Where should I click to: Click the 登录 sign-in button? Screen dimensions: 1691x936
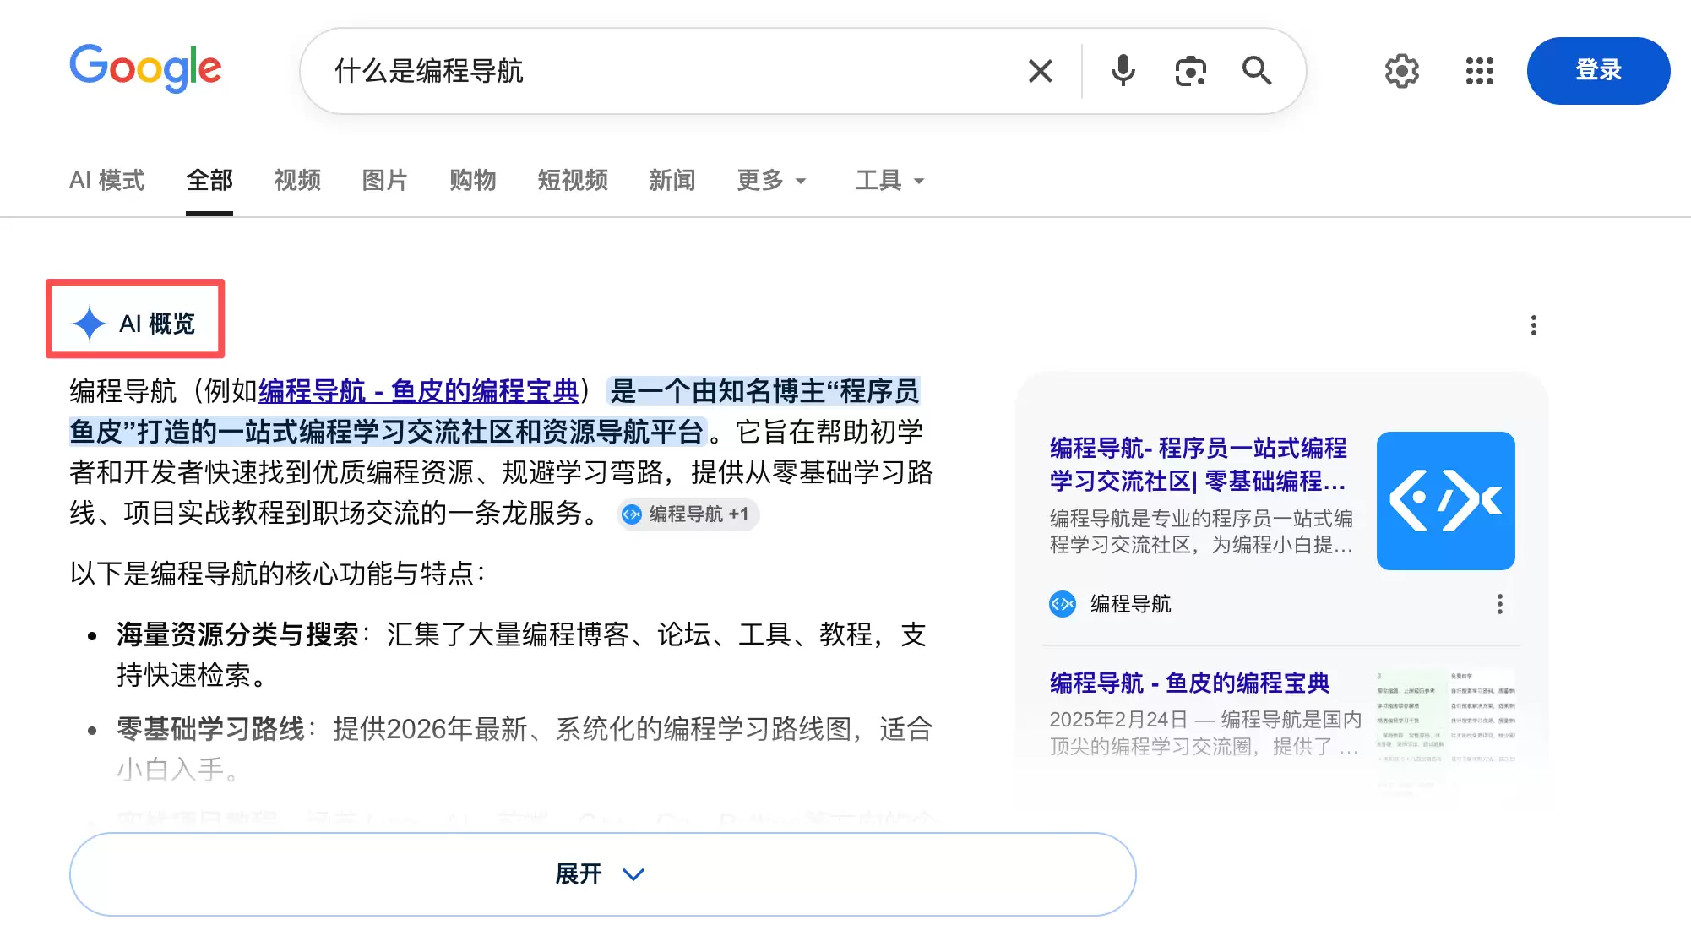[1598, 71]
